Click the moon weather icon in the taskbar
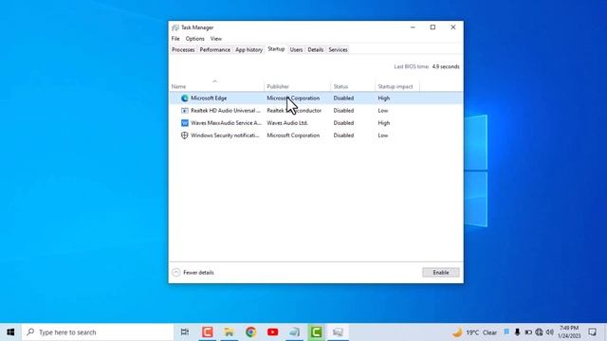This screenshot has height=341, width=607. click(x=457, y=332)
